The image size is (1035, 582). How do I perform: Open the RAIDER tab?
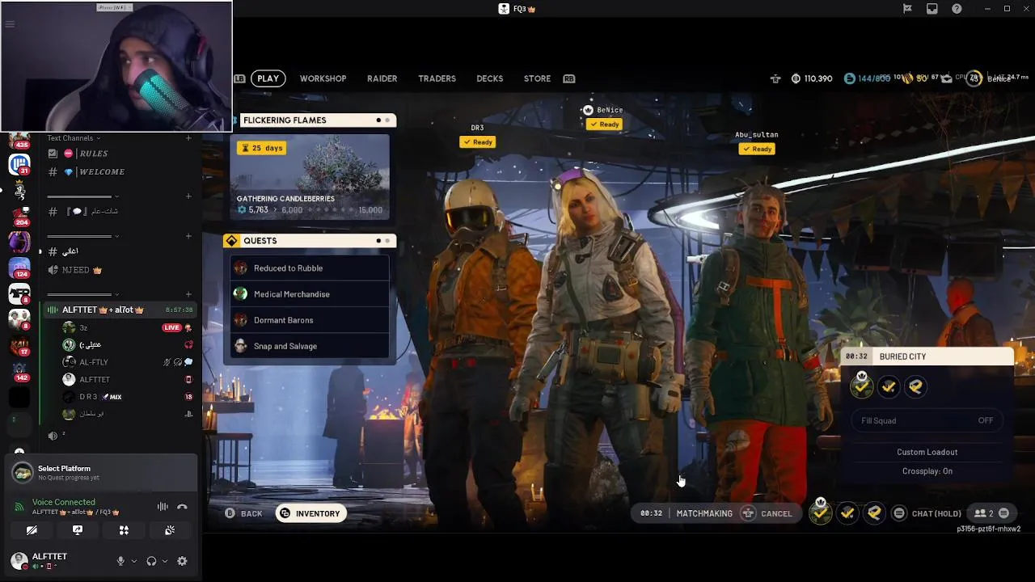coord(382,78)
